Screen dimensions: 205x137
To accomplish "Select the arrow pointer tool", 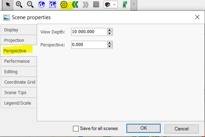I will pos(8,5).
